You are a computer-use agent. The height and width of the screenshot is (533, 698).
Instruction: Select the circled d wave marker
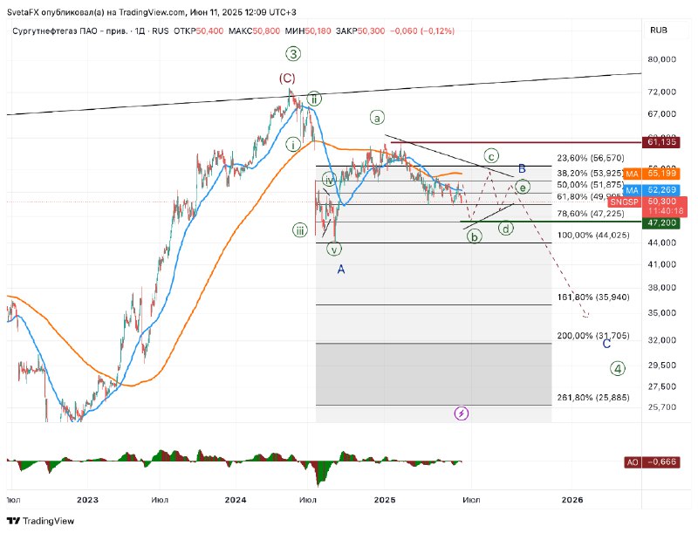[506, 229]
